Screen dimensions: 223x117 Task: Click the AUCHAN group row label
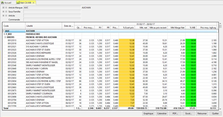(x=30, y=31)
